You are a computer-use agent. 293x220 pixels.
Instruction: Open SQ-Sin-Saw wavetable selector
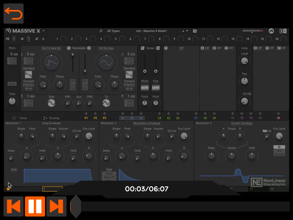point(106,48)
